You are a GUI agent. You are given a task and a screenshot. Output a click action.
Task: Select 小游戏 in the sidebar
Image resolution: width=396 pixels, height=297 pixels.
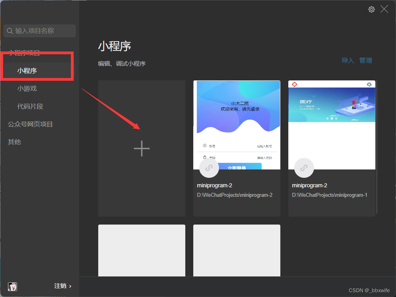pyautogui.click(x=27, y=89)
